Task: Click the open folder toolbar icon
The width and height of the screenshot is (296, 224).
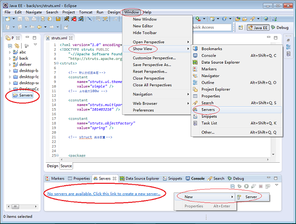Action: 245,19
